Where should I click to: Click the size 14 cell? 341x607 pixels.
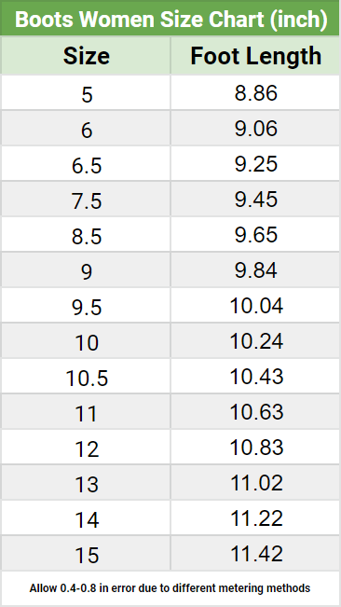pyautogui.click(x=86, y=518)
